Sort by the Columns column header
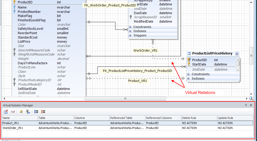 click(x=91, y=118)
